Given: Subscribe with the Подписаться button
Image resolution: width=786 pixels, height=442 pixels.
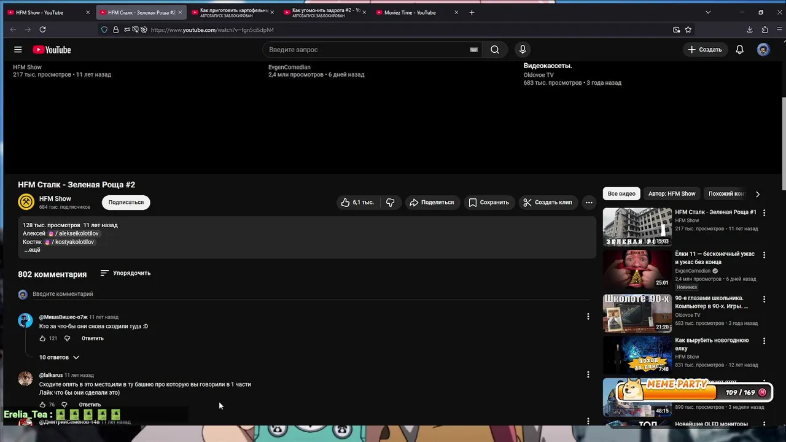Looking at the screenshot, I should pyautogui.click(x=126, y=202).
